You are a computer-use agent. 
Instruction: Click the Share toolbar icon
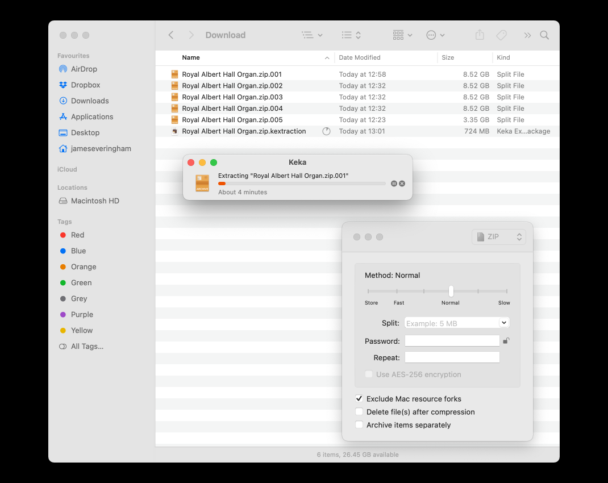[x=480, y=35]
